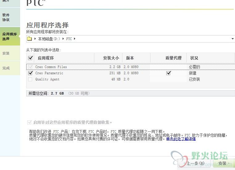Open the install path dropdown arrow
235x170 pixels.
pyautogui.click(x=233, y=39)
